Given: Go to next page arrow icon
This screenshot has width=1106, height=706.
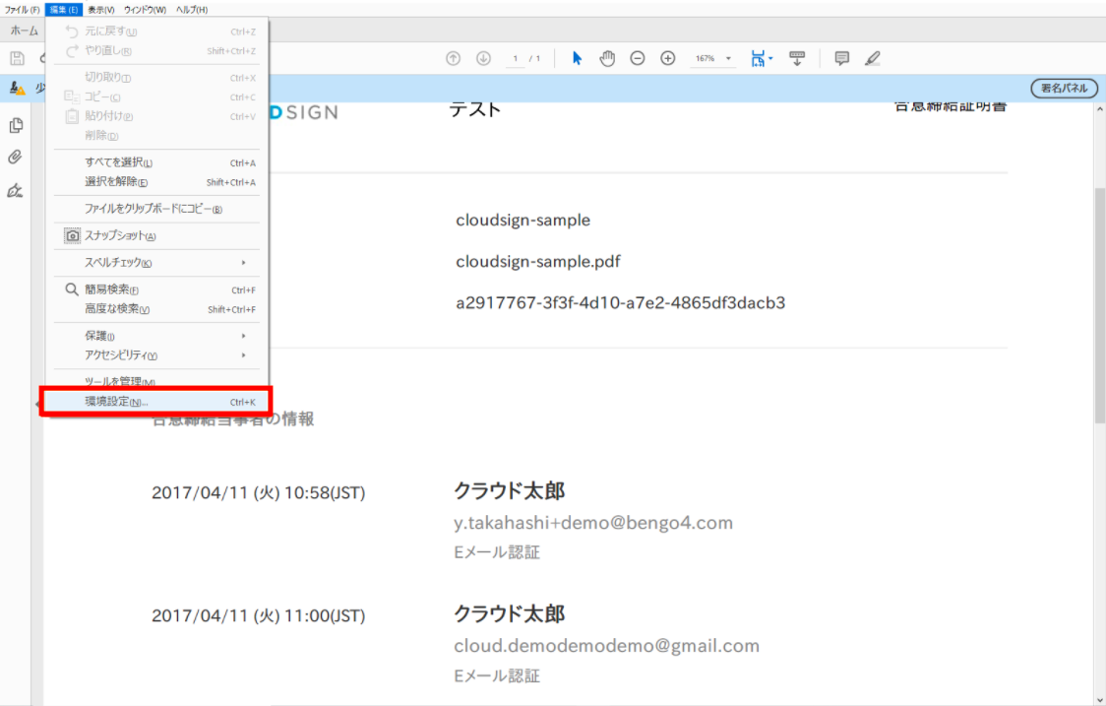Looking at the screenshot, I should tap(483, 59).
